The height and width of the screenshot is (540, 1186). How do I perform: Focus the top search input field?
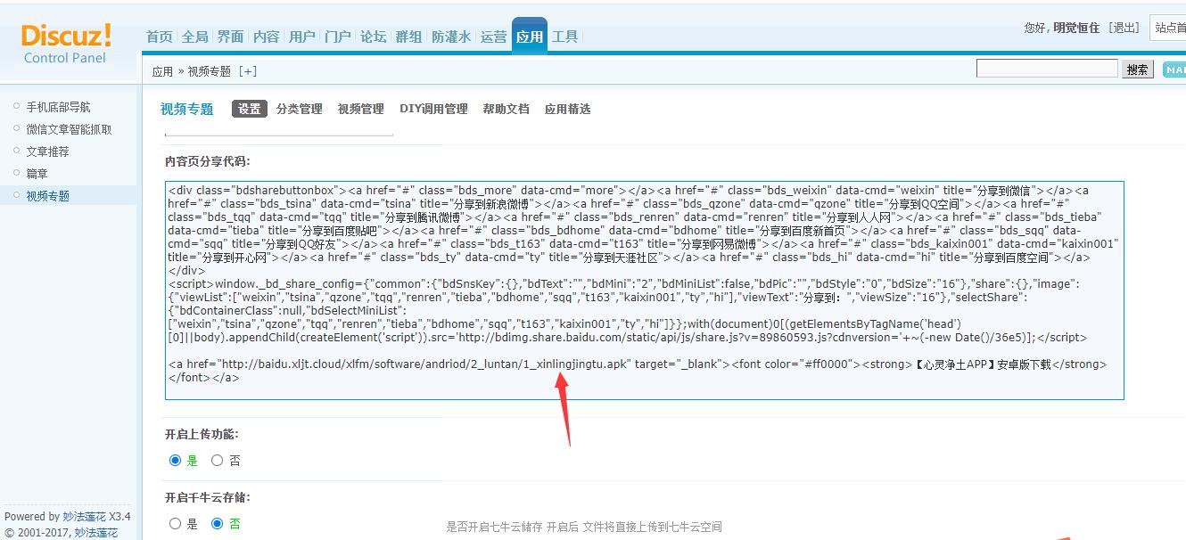[1047, 69]
